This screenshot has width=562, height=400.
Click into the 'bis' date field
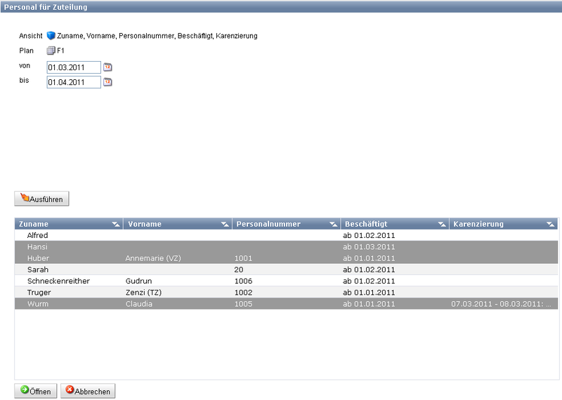[x=74, y=82]
